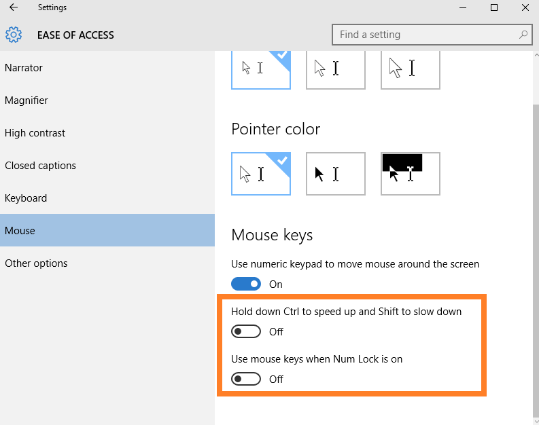
Task: Click the Ease of Access gear icon
Action: tap(14, 35)
